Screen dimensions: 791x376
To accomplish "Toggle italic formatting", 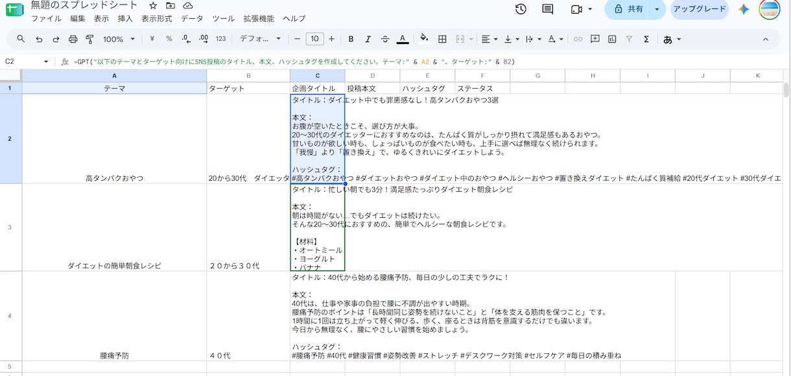I will (368, 39).
